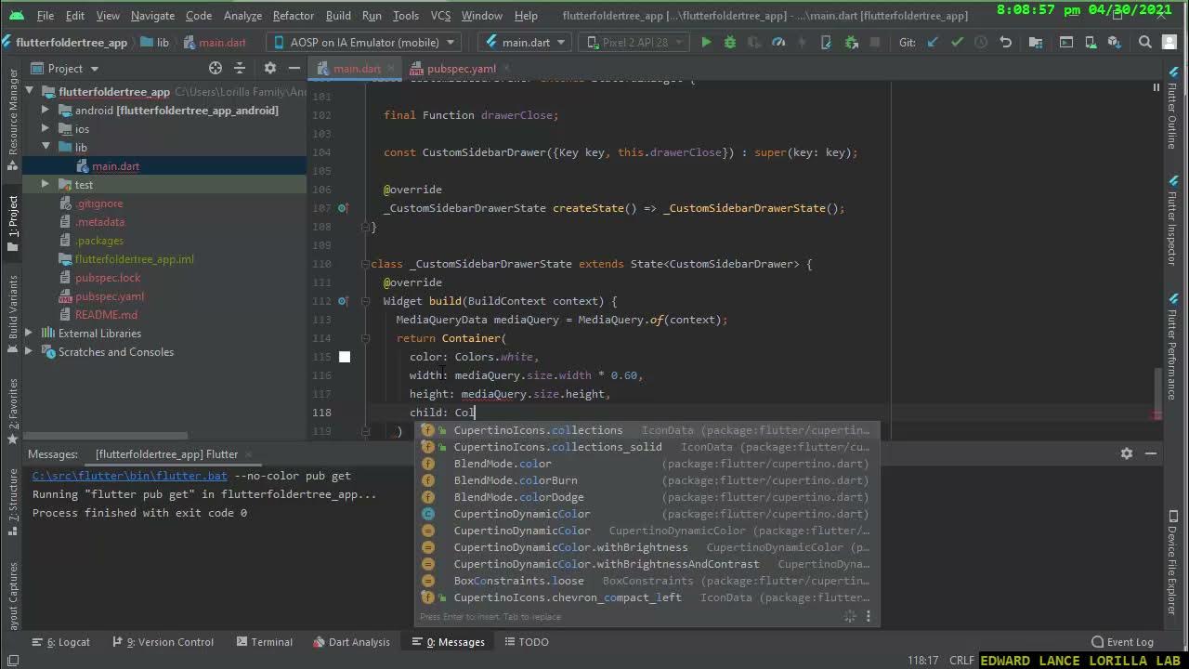Viewport: 1189px width, 669px height.
Task: Collapse flutterfoldertree_app root tree node
Action: point(30,91)
